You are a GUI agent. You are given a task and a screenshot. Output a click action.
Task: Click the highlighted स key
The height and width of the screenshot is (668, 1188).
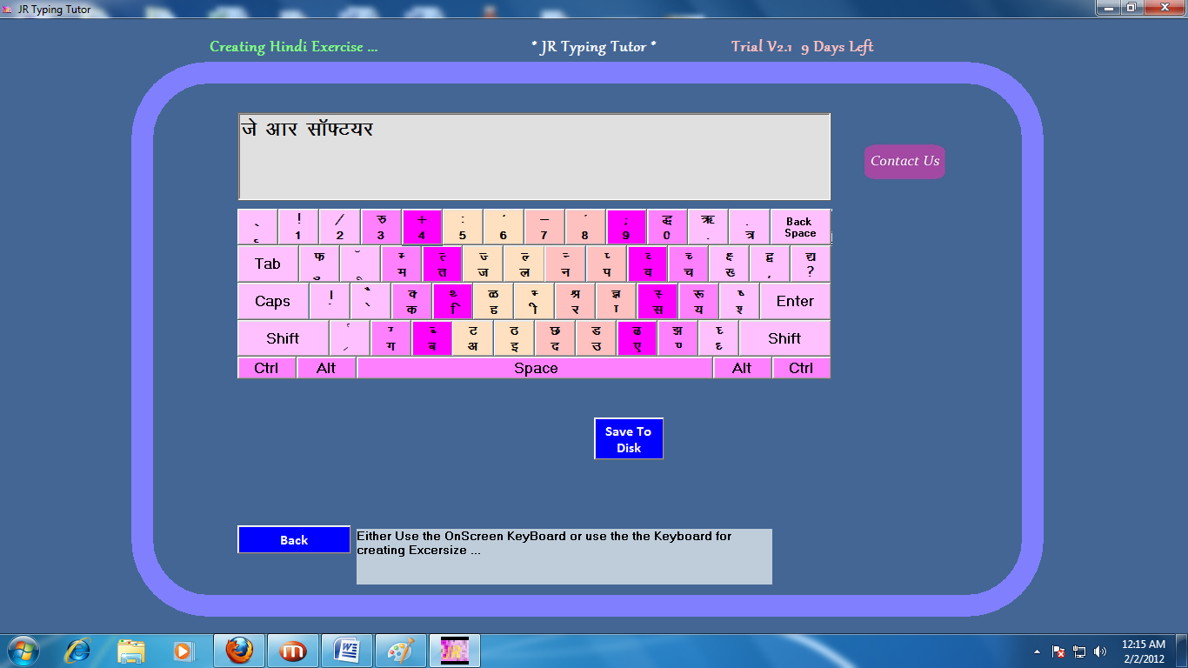point(657,301)
